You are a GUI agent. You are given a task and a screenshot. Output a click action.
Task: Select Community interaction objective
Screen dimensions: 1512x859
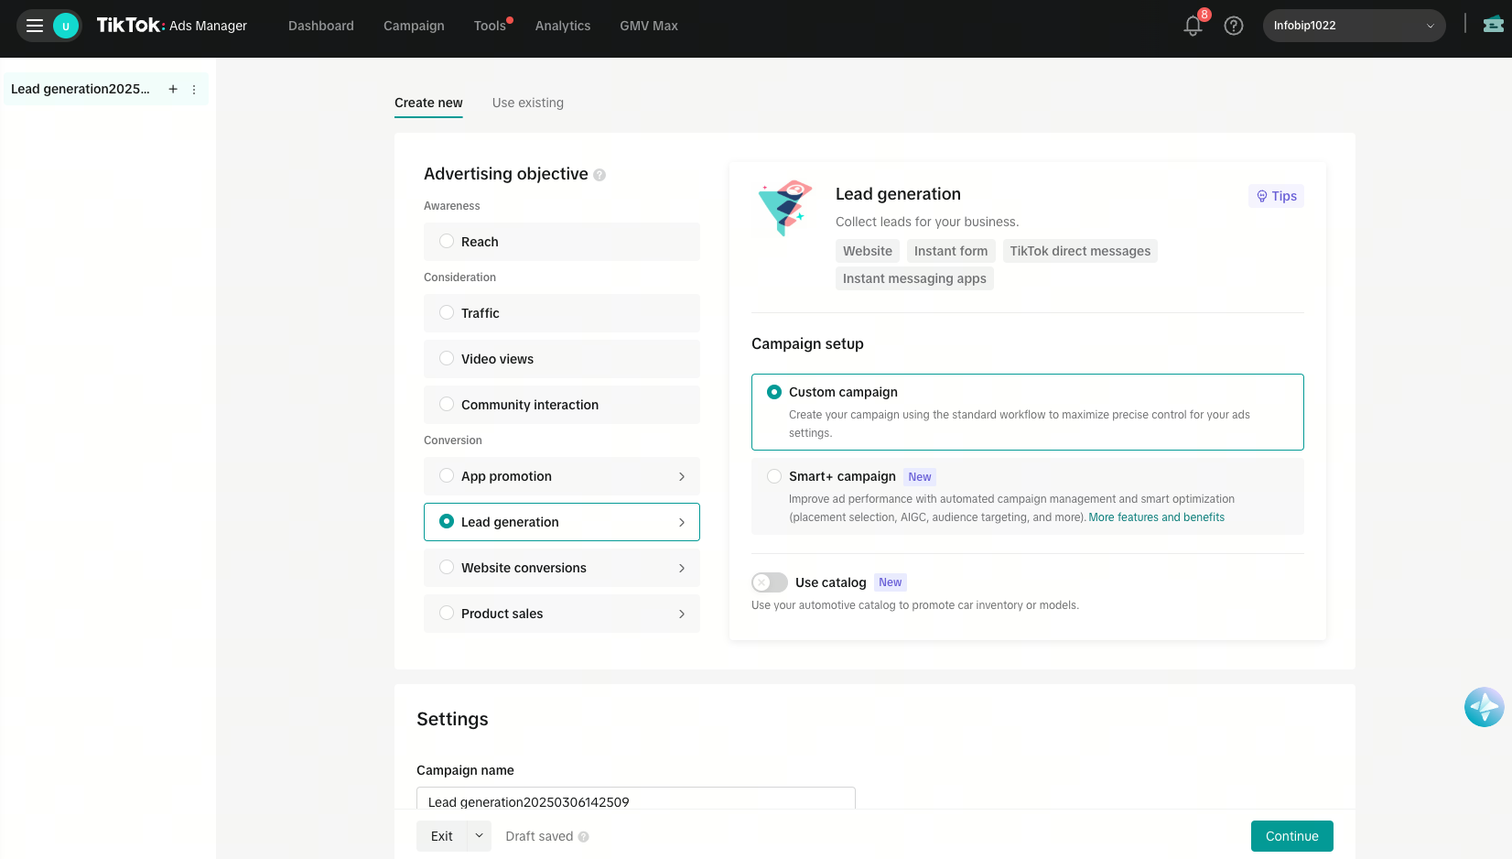(x=562, y=405)
